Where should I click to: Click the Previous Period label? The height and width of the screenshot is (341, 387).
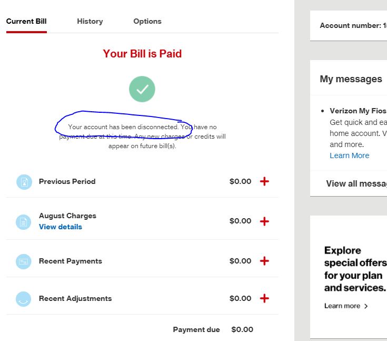point(67,181)
